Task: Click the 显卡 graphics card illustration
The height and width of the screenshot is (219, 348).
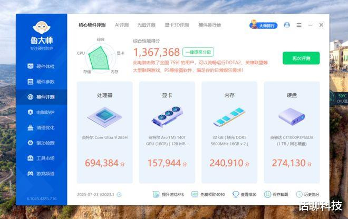Action: [x=167, y=116]
